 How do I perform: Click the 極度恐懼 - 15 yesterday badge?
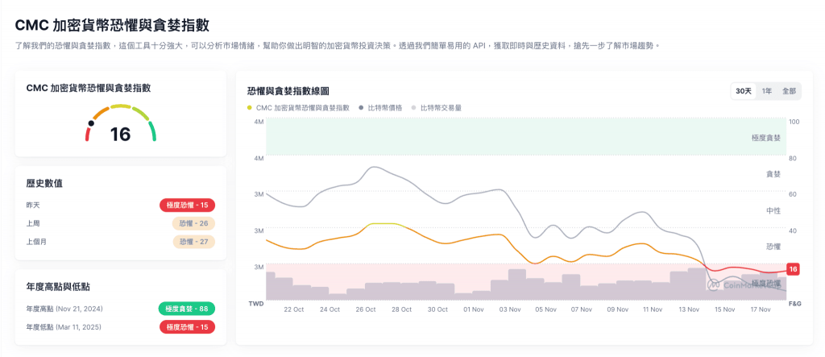tap(187, 205)
